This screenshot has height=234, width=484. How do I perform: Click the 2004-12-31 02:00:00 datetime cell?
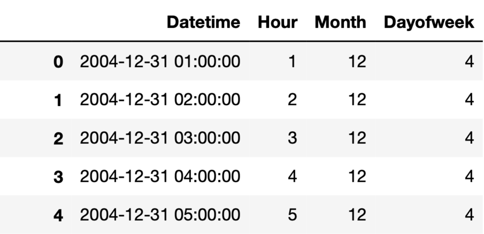[160, 100]
